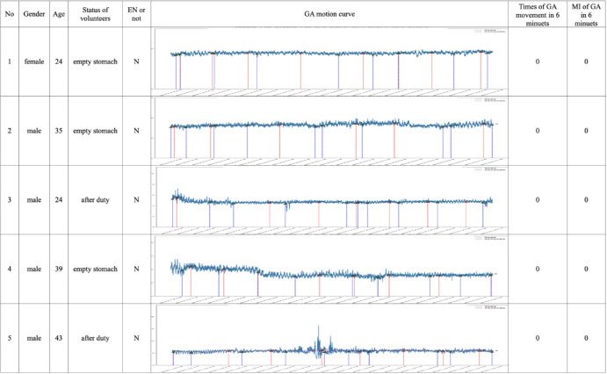This screenshot has width=607, height=374.
Task: Select 'empty stomach' status in row 1
Action: (95, 61)
